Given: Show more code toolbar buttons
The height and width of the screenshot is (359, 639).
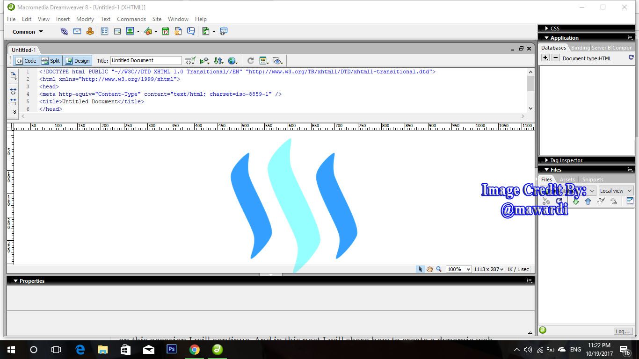Looking at the screenshot, I should tap(15, 112).
